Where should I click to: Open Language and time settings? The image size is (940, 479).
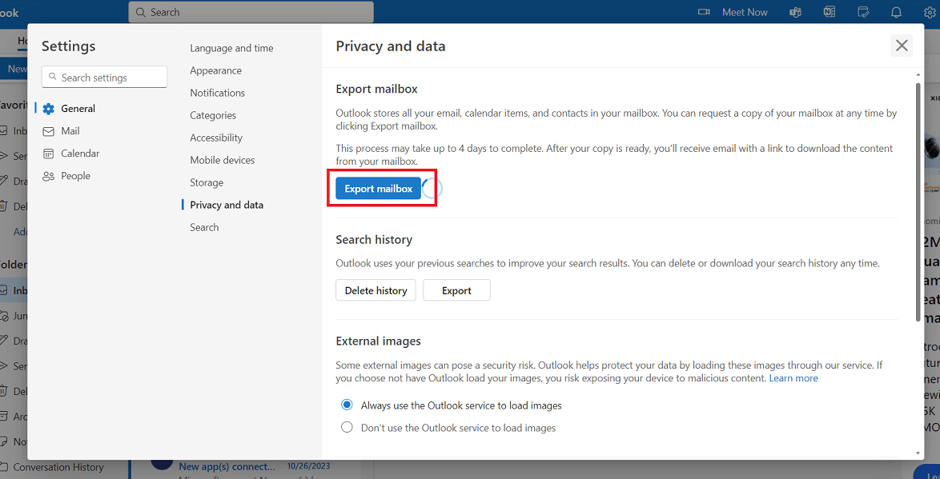tap(231, 49)
